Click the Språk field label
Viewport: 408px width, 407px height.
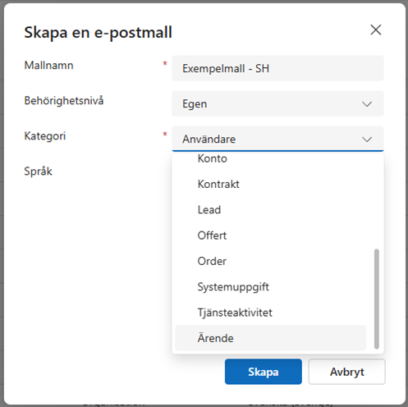click(38, 171)
